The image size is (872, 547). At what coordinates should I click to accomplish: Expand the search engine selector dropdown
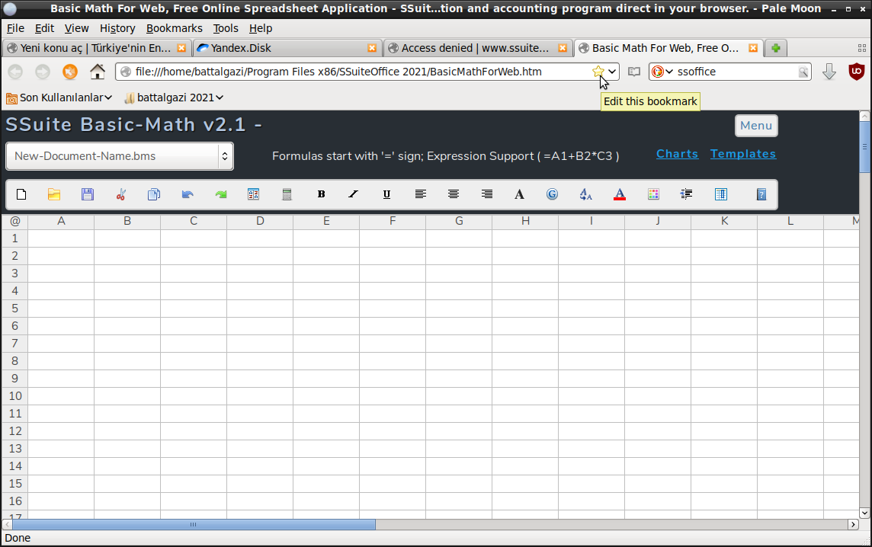coord(662,72)
